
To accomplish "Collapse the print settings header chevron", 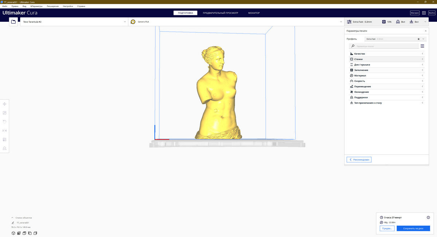I will 425,22.
